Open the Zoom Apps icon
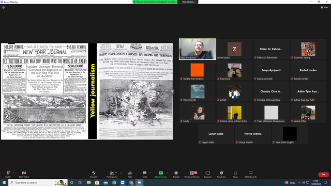The image size is (331, 186). click(x=235, y=174)
